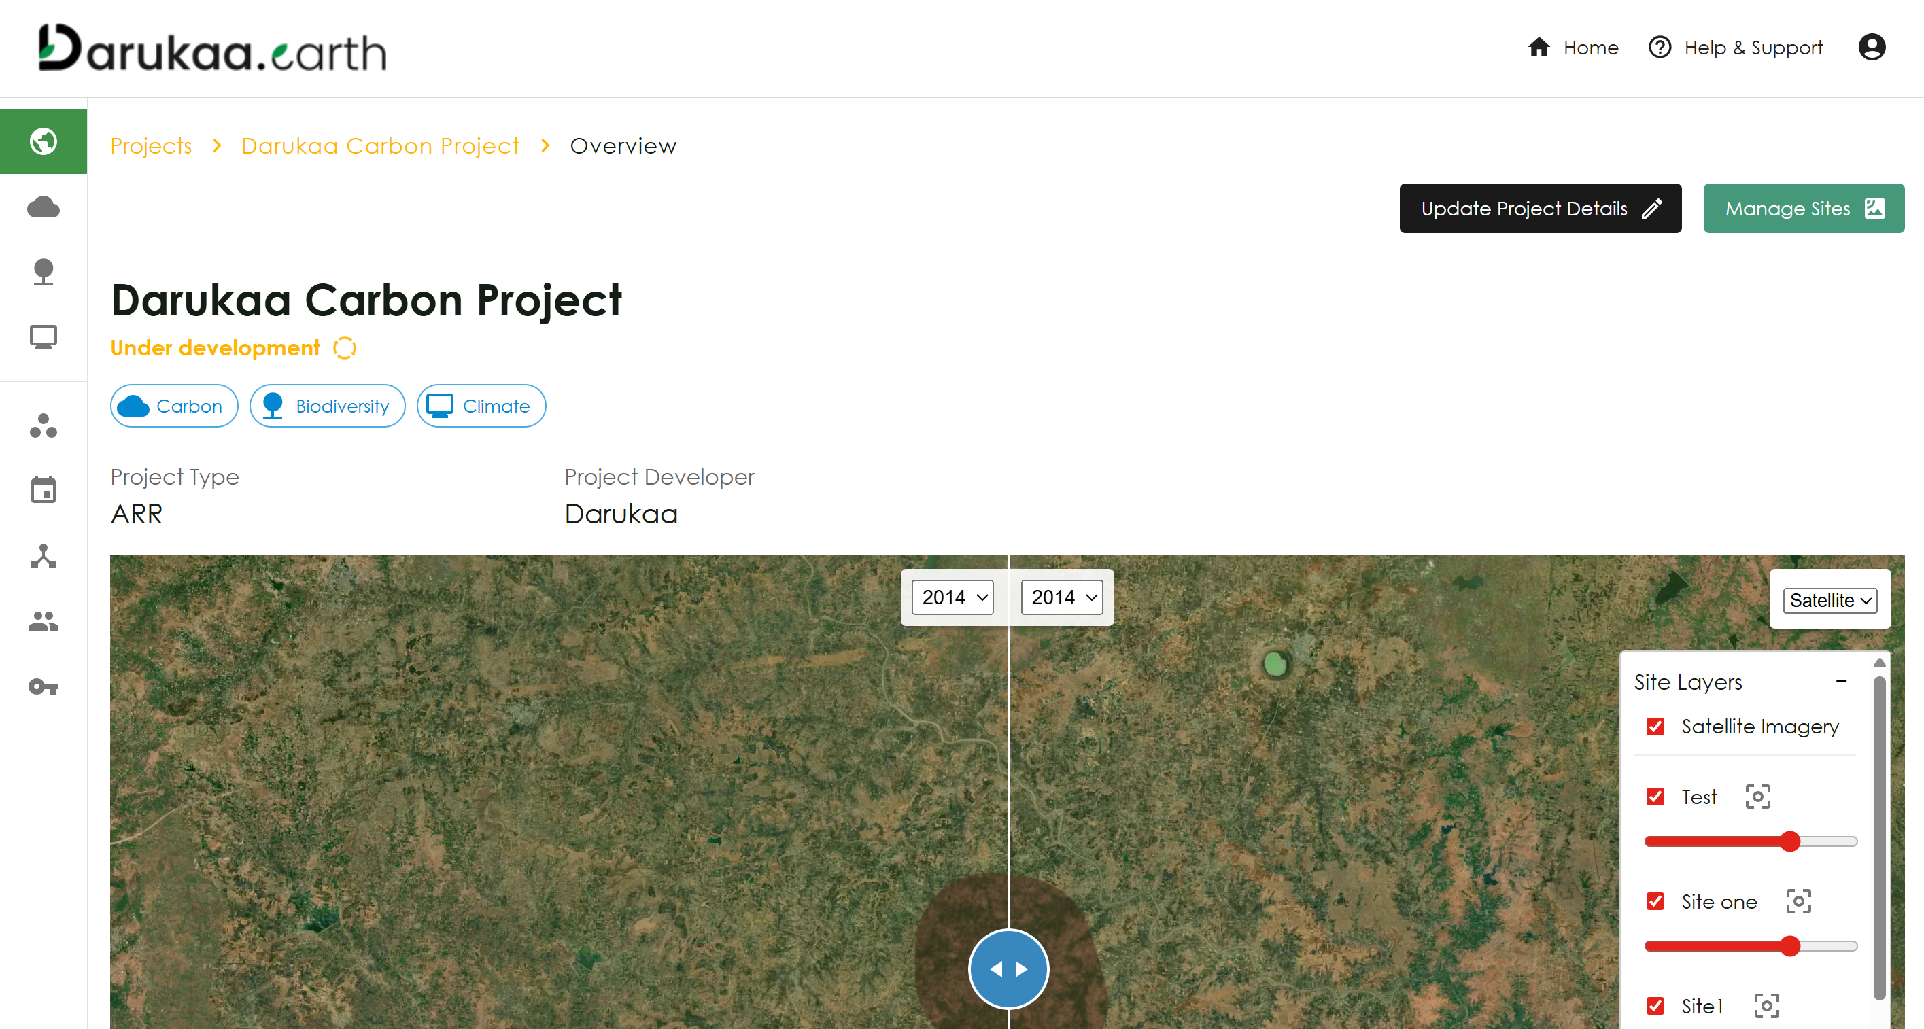The width and height of the screenshot is (1924, 1029).
Task: Click the Overview breadcrumb text
Action: click(623, 145)
